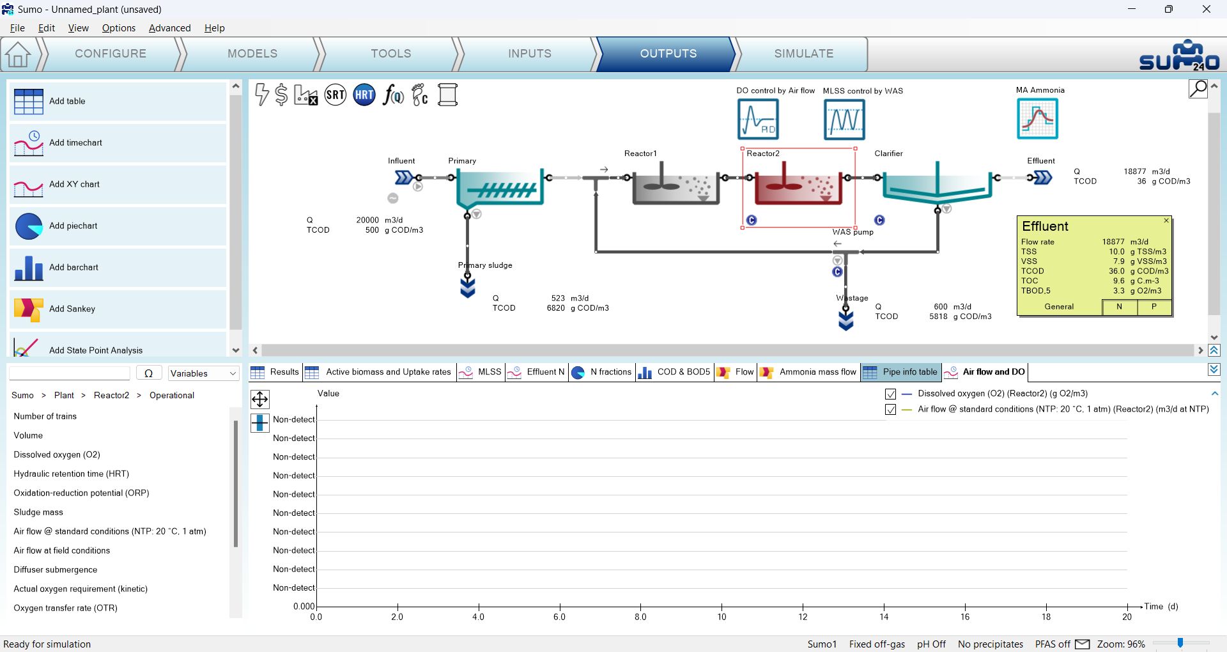Open the HRT calculation tool
This screenshot has width=1227, height=652.
pos(364,95)
